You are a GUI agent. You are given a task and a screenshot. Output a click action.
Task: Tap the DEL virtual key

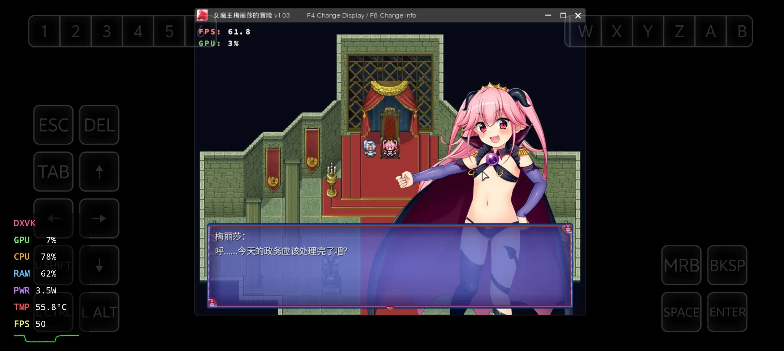[x=99, y=125]
